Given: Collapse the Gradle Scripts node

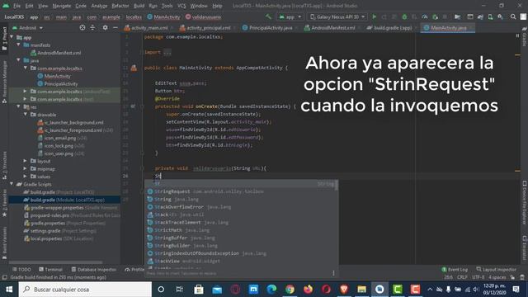Looking at the screenshot, I should [12, 184].
